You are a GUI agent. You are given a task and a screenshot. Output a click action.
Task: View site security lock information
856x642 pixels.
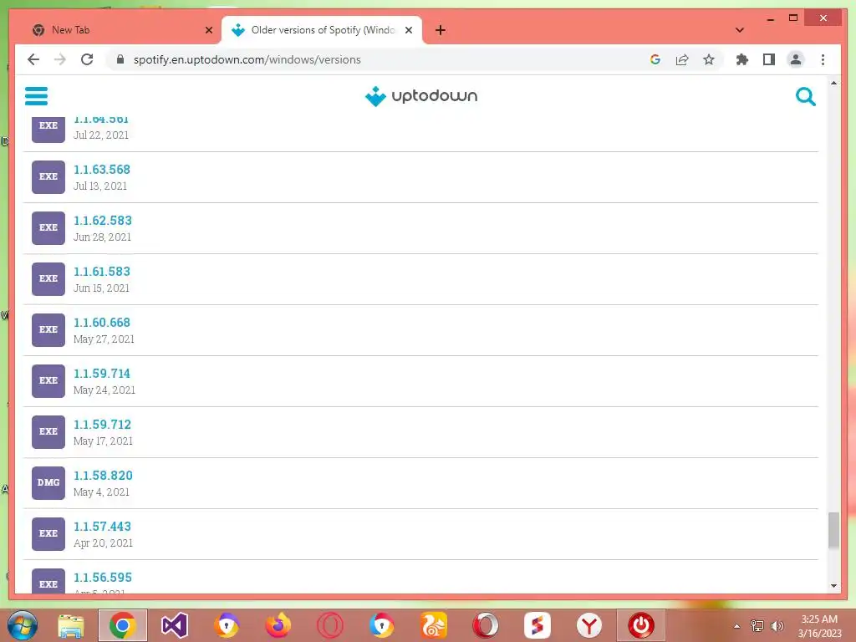(x=120, y=59)
